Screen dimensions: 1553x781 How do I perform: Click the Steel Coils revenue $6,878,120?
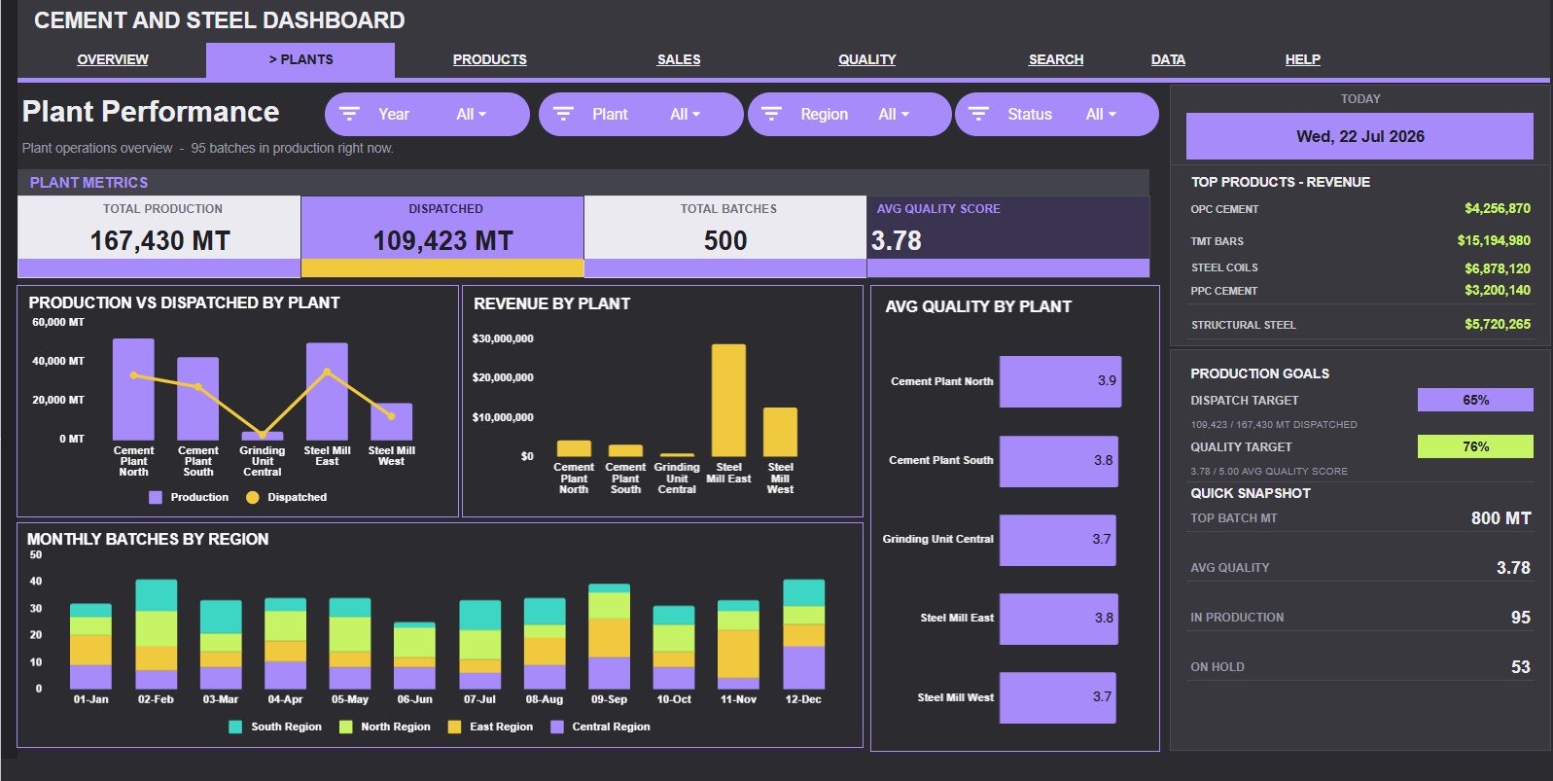pos(1498,267)
